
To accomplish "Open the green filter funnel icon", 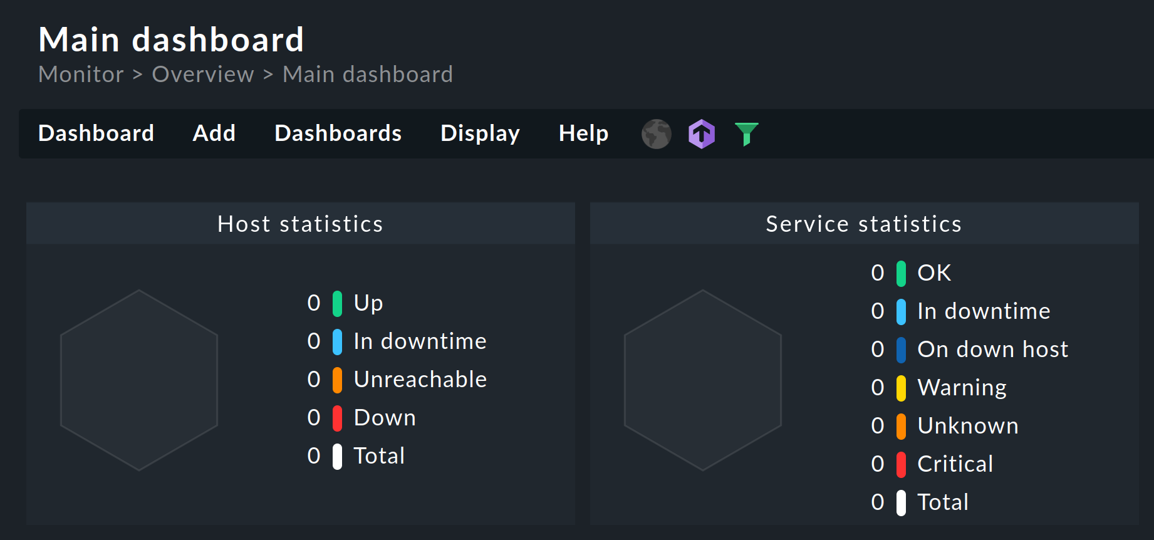I will coord(747,134).
